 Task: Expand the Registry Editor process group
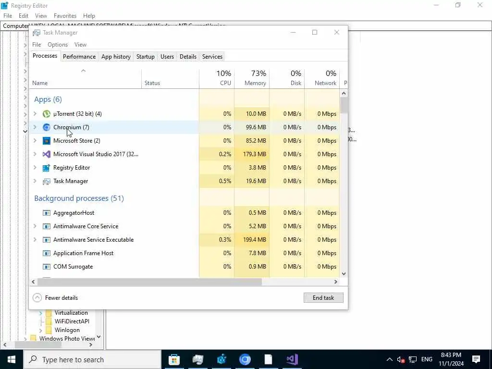coord(35,168)
